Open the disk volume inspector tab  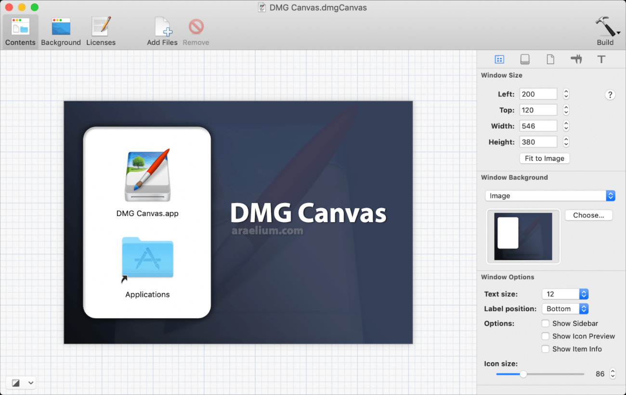click(525, 60)
